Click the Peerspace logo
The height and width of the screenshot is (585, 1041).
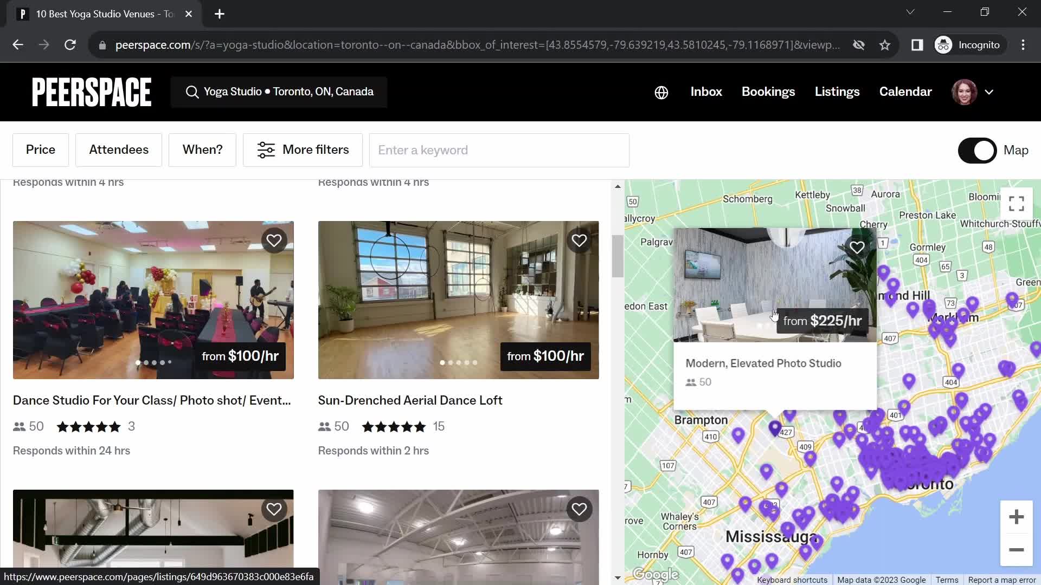pyautogui.click(x=92, y=92)
